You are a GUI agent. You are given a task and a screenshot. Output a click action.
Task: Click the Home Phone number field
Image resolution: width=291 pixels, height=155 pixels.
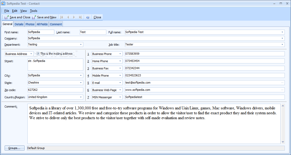tap(205, 61)
